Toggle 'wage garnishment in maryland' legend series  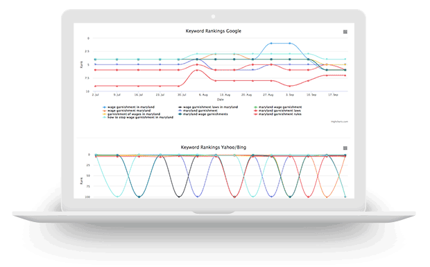point(128,107)
